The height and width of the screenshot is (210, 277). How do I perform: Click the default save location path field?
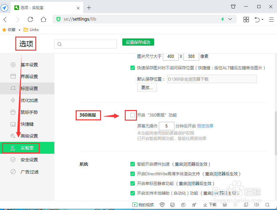(212, 79)
